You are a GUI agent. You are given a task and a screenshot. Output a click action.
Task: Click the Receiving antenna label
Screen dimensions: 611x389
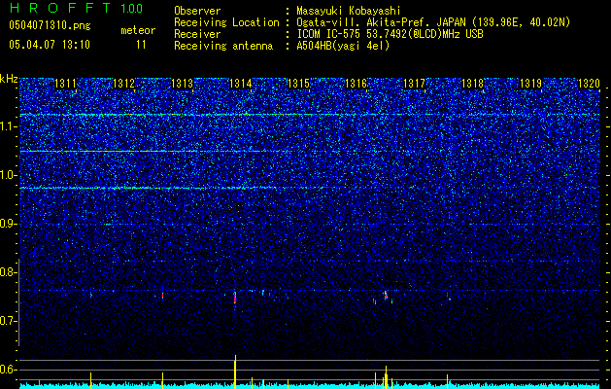pos(223,46)
